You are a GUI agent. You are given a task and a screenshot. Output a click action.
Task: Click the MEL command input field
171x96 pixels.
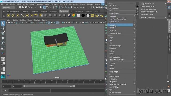(29, 91)
